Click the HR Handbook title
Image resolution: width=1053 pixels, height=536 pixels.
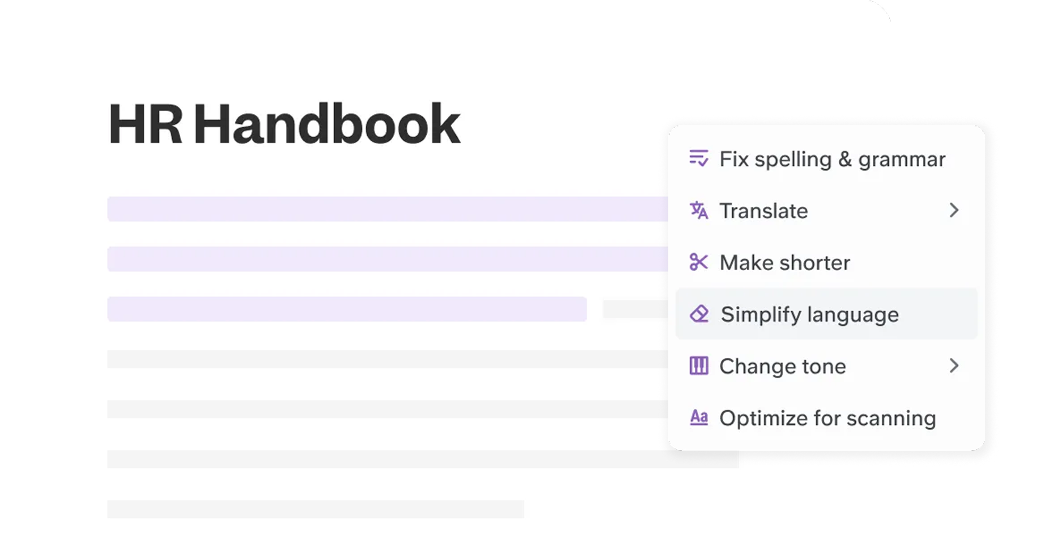pos(284,124)
